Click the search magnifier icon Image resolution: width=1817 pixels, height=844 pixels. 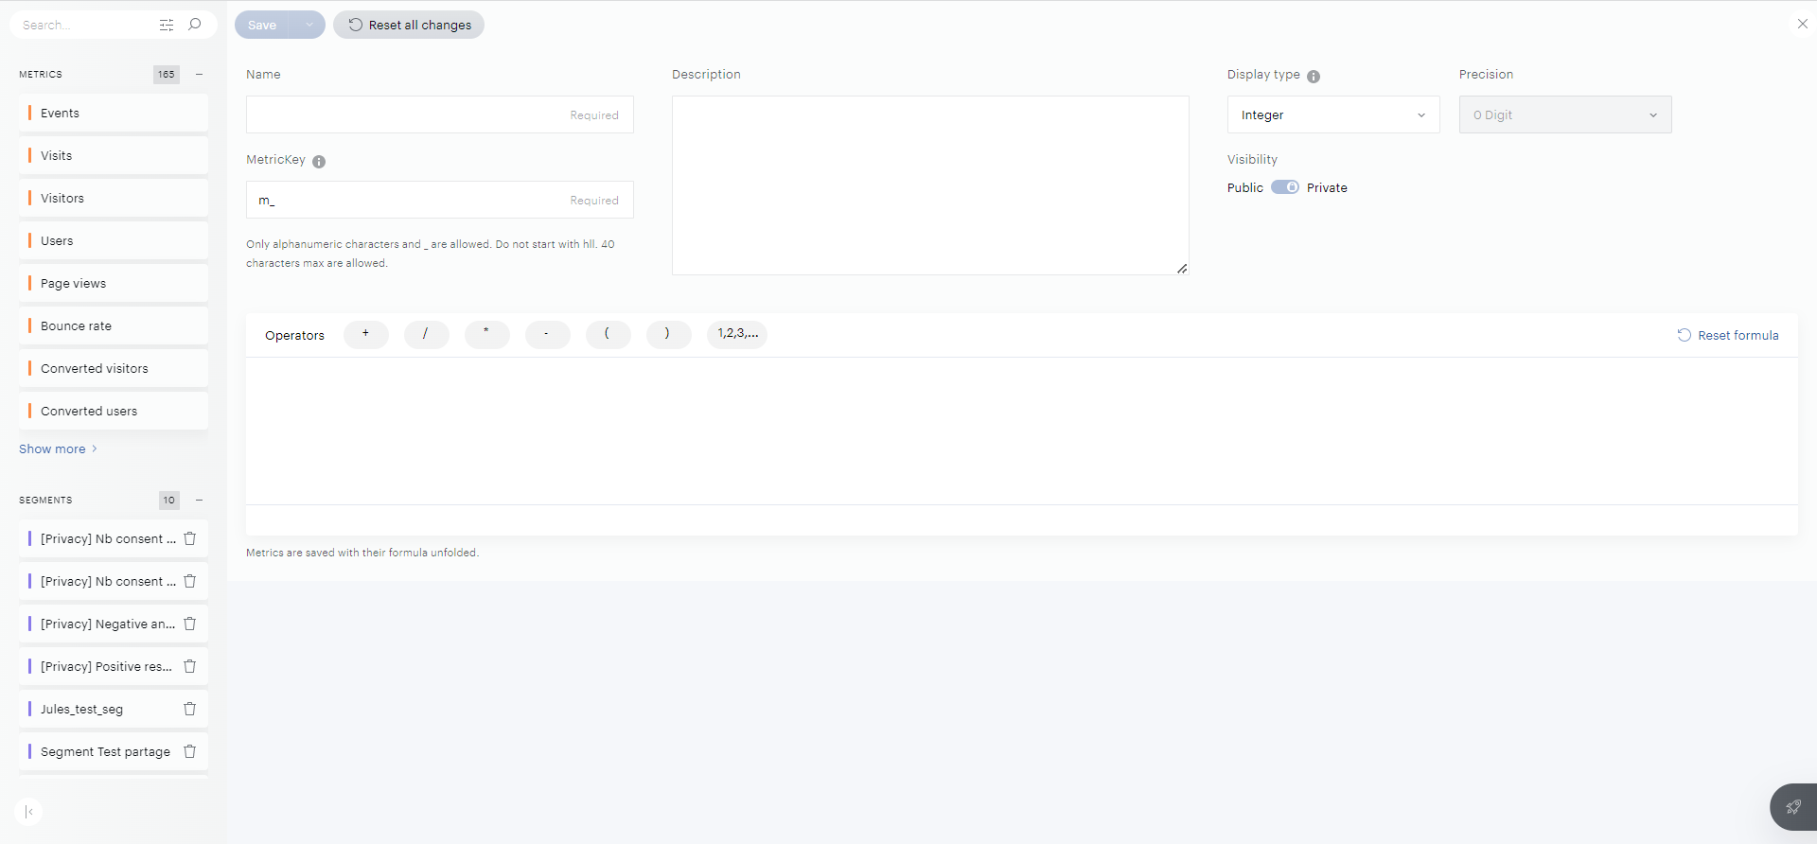(195, 25)
